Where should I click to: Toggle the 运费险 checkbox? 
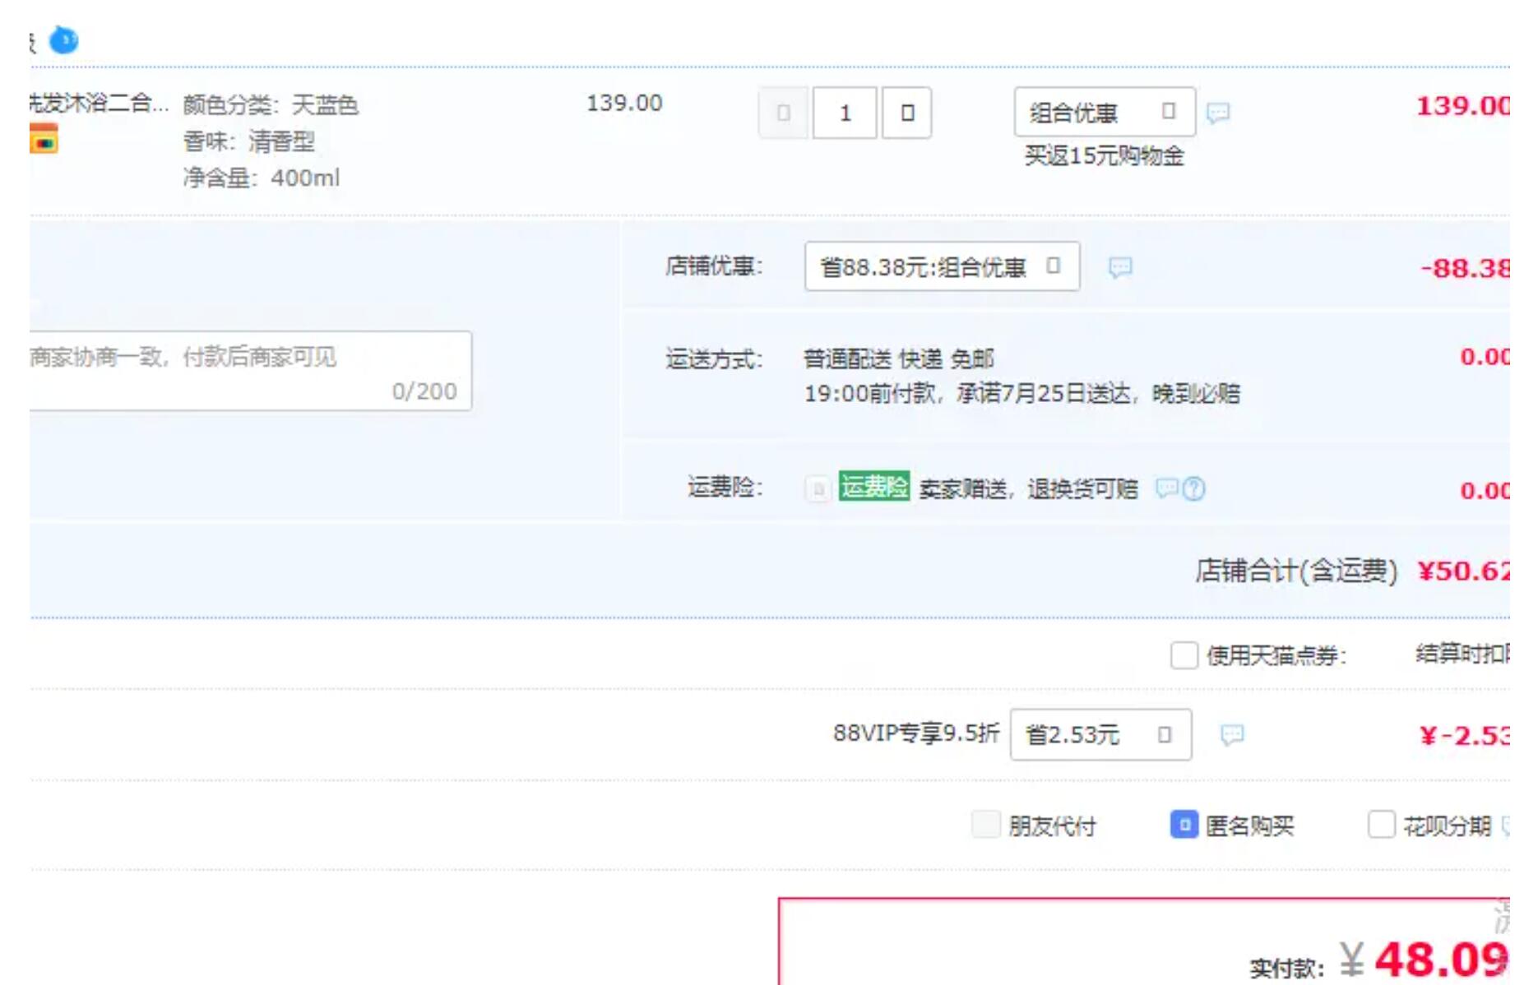[x=818, y=489]
